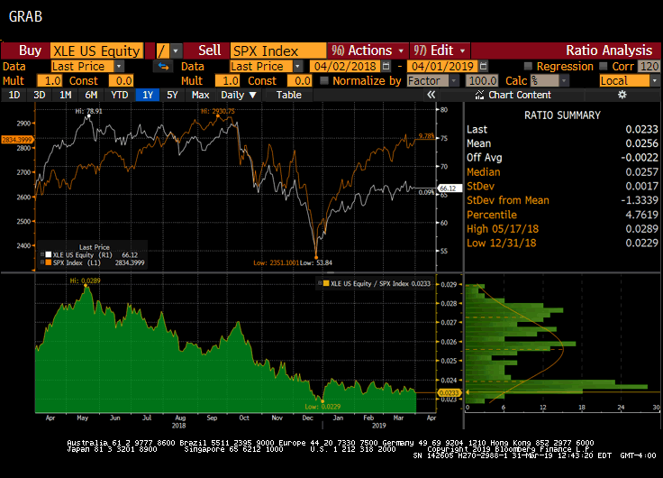663x478 pixels.
Task: Open chart settings gear icon
Action: click(x=622, y=95)
